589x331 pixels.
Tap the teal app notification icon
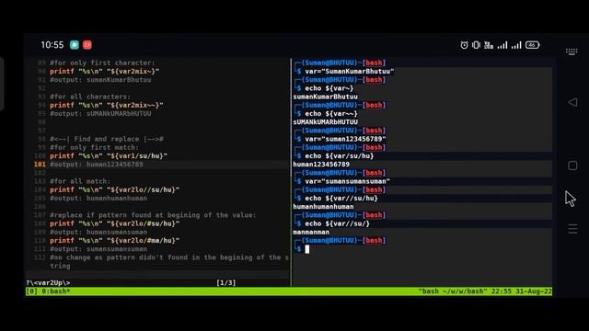point(75,45)
